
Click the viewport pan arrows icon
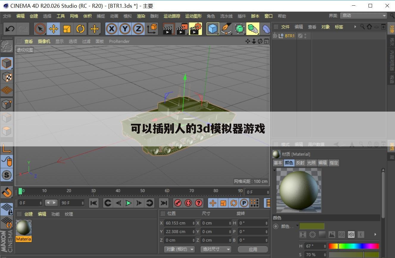pyautogui.click(x=248, y=41)
